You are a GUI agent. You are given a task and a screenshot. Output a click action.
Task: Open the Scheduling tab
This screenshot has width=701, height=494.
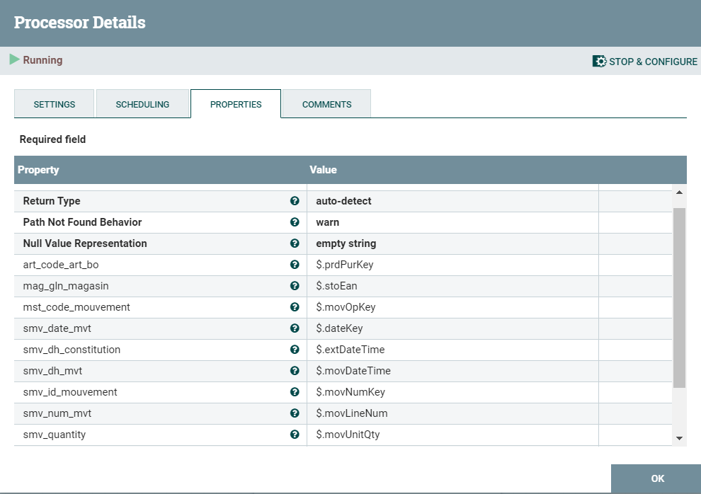coord(142,104)
